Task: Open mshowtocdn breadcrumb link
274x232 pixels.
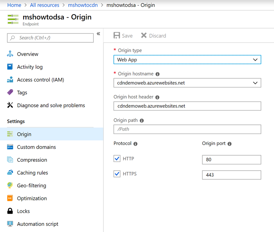Action: point(83,5)
